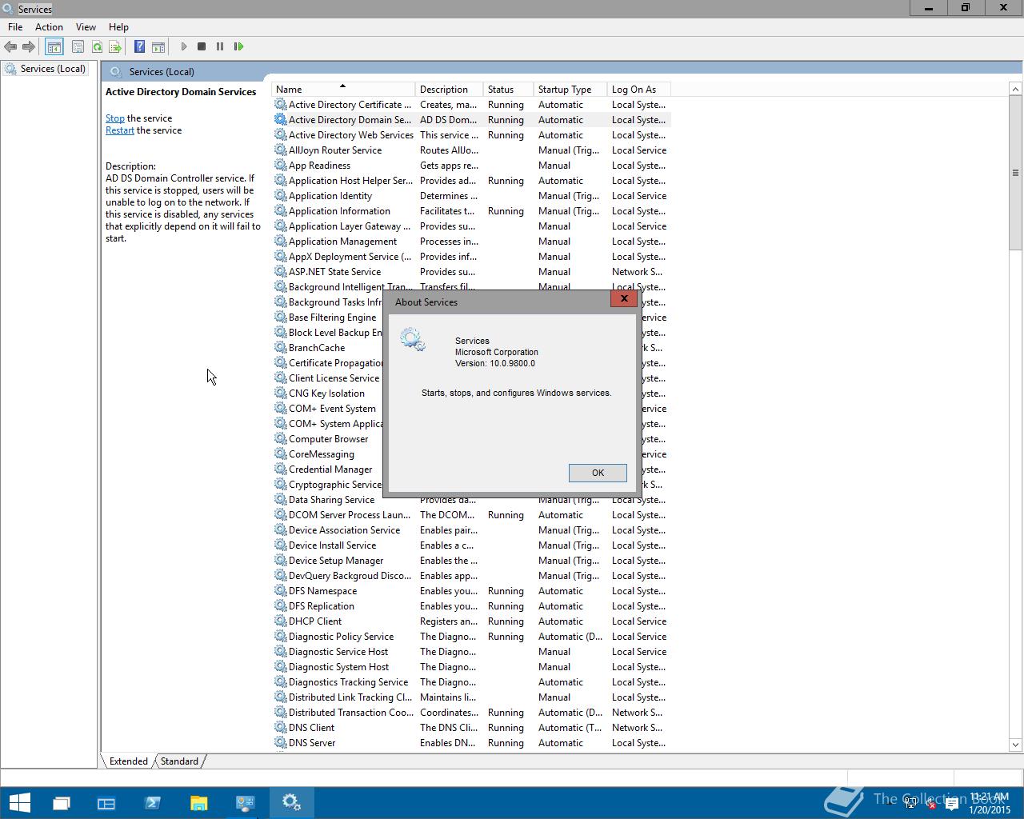This screenshot has height=819, width=1024.
Task: Click the scrollbar up arrow in services list
Action: coord(1015,89)
